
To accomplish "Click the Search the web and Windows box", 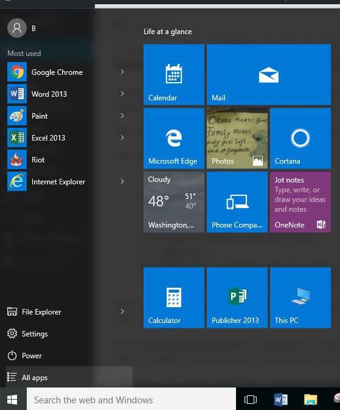I will (131, 400).
